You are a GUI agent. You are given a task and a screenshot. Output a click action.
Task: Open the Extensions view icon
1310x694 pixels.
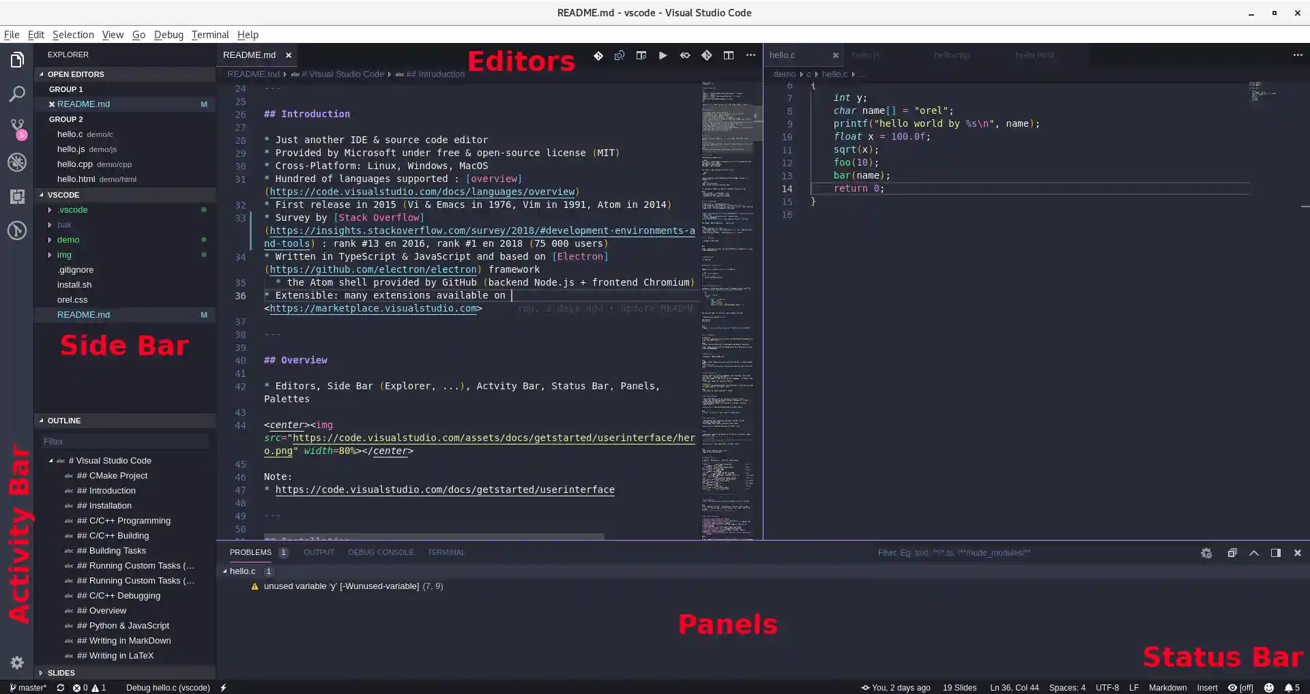[x=17, y=196]
